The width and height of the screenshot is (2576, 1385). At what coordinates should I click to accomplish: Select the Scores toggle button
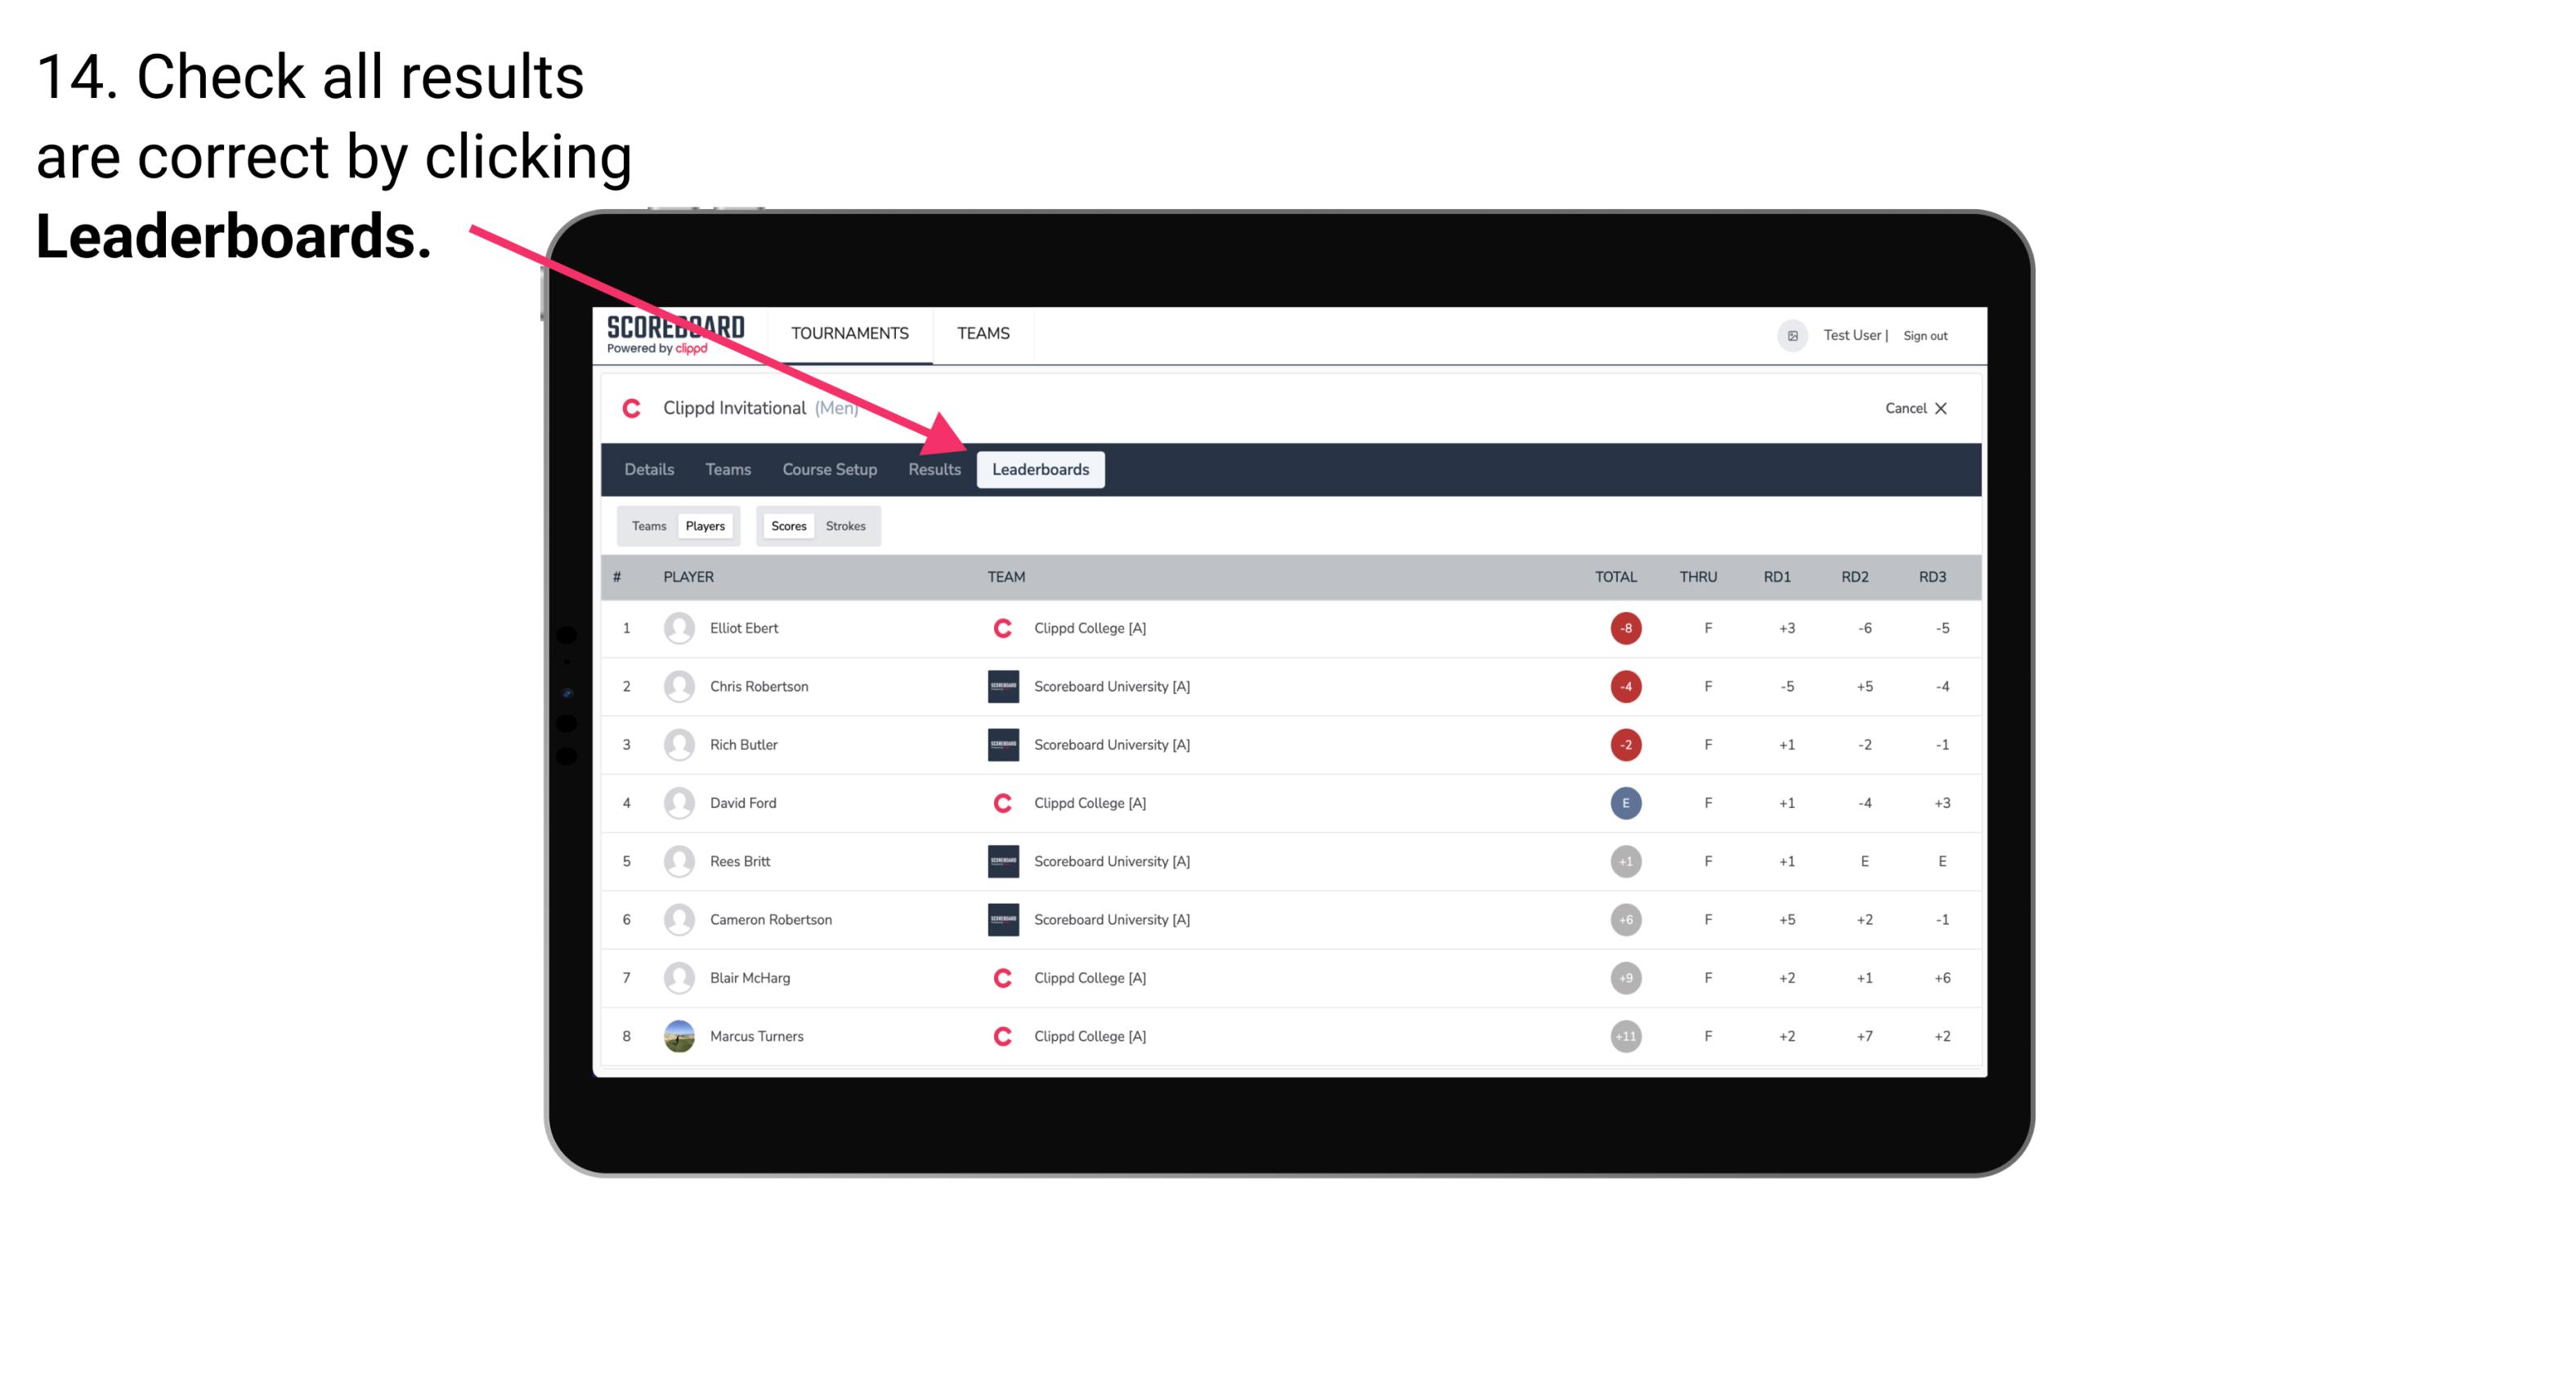tap(788, 525)
